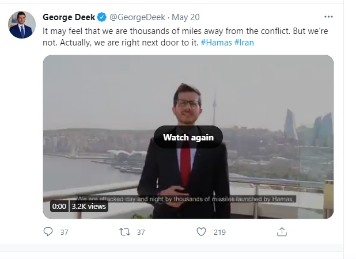Click the video subtitle caption text

pyautogui.click(x=185, y=199)
